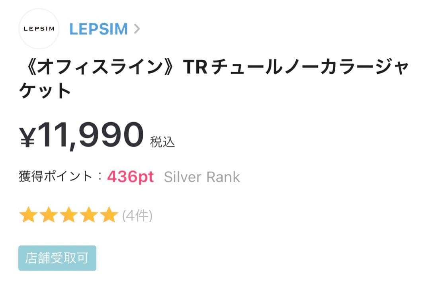Viewport: 430px width, 296px height.
Task: Select the 税込 tax-included label
Action: pyautogui.click(x=163, y=141)
